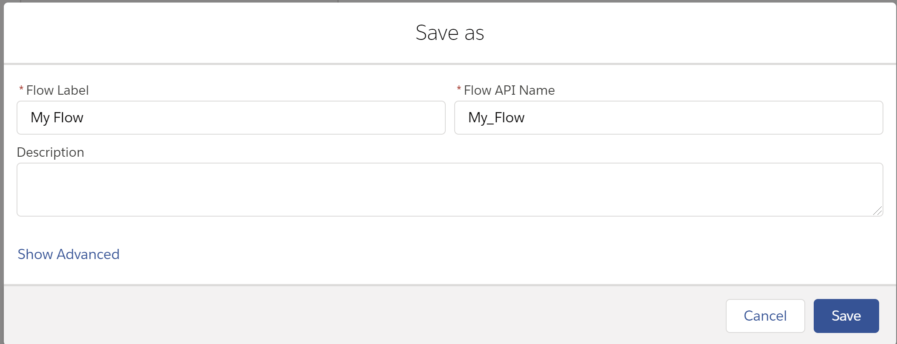Image resolution: width=897 pixels, height=344 pixels.
Task: Click the Flow API Name input field
Action: coord(668,118)
